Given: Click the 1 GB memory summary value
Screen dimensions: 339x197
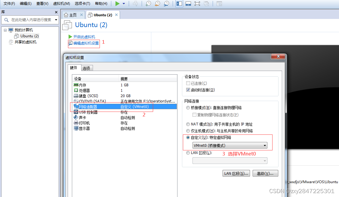Looking at the screenshot, I should click(x=125, y=85).
